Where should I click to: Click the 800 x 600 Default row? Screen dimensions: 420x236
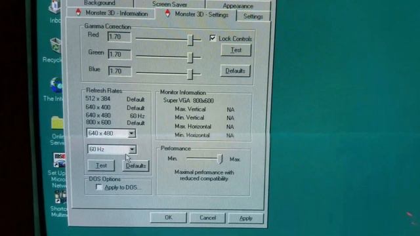[x=115, y=123]
